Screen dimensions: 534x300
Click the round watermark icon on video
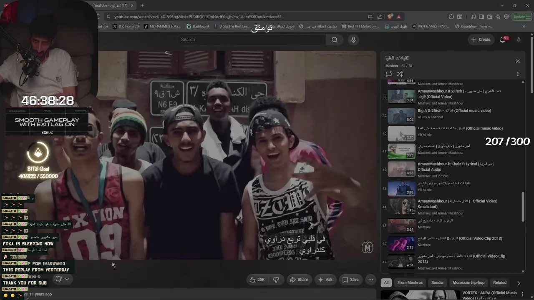coord(367,247)
